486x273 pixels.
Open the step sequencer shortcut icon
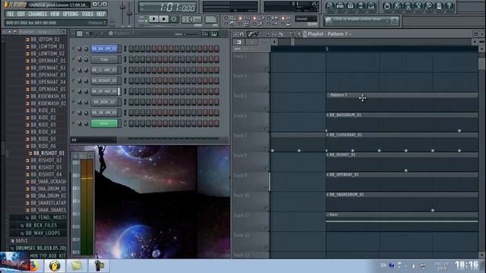[340, 6]
